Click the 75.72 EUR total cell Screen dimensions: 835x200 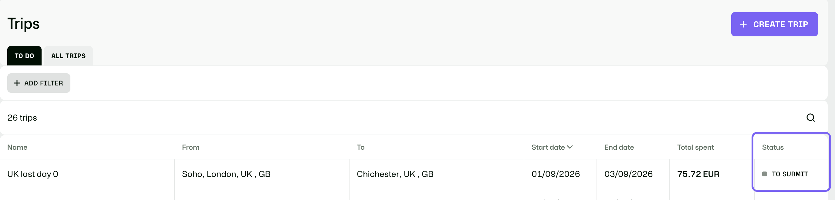coord(698,174)
